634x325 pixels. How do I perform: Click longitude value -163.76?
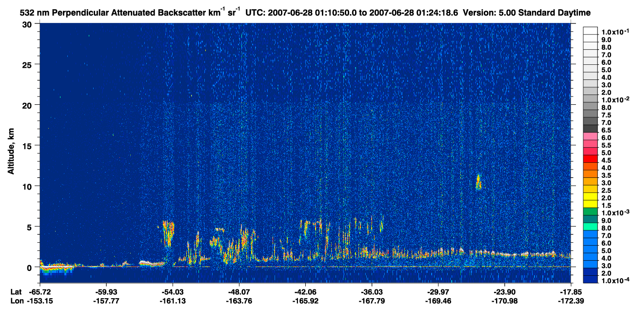pos(239,301)
